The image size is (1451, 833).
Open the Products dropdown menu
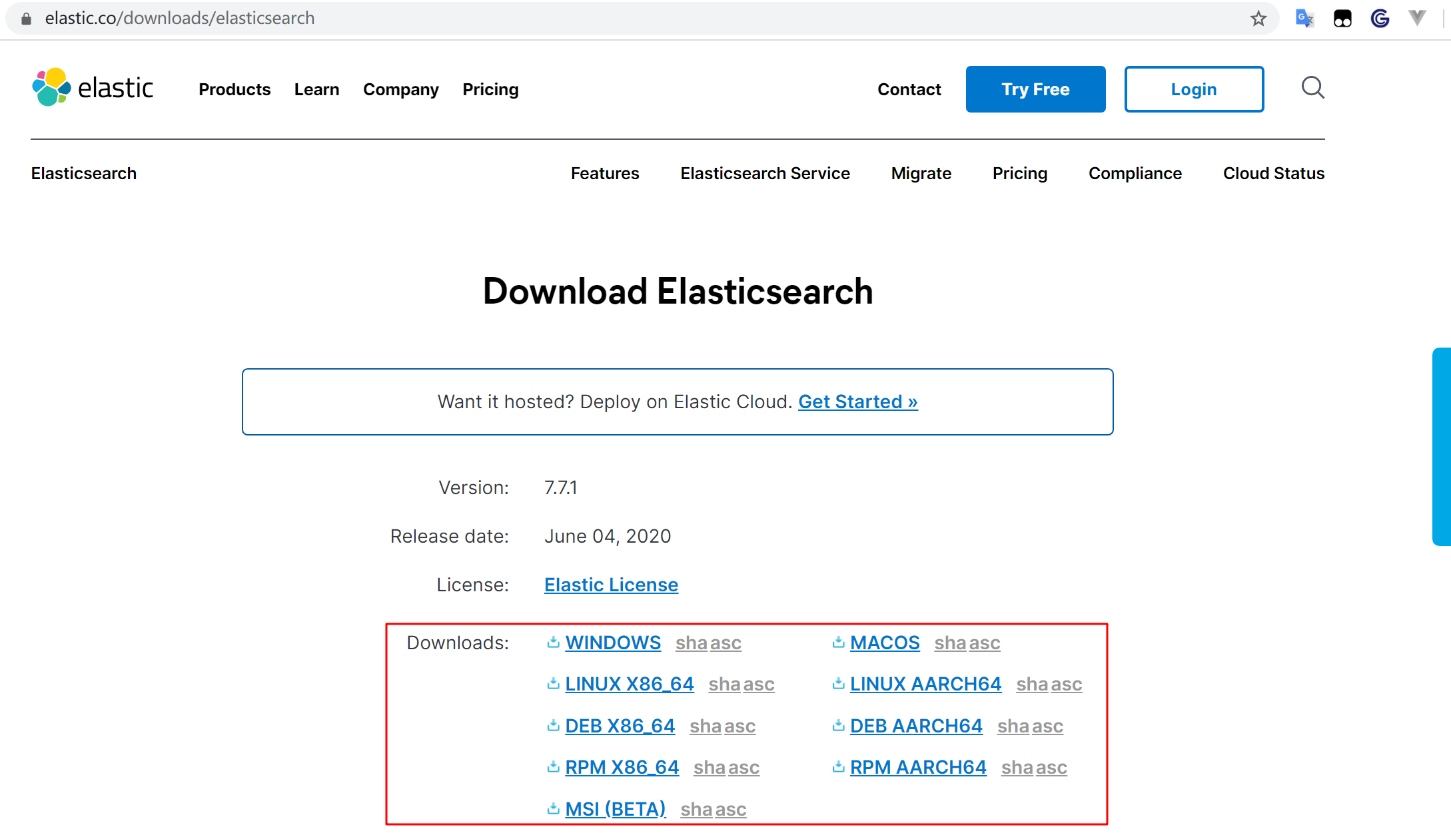click(235, 89)
